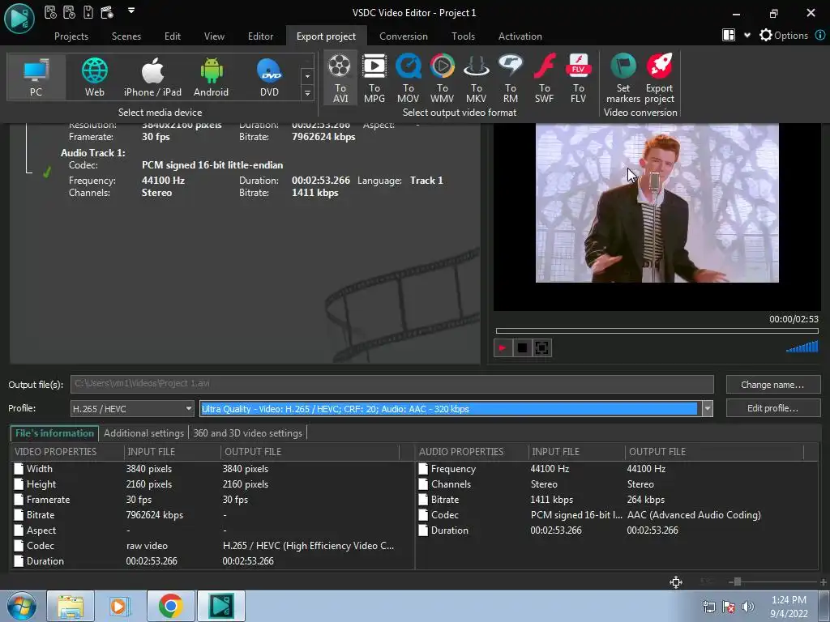The image size is (830, 622).
Task: Open the layout switcher icon near Options
Action: tap(729, 36)
